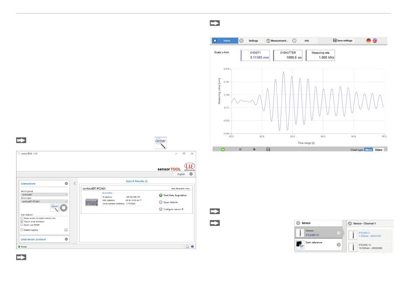This screenshot has height=290, width=415.
Task: Click the Ready status indicator
Action: [x=22, y=247]
